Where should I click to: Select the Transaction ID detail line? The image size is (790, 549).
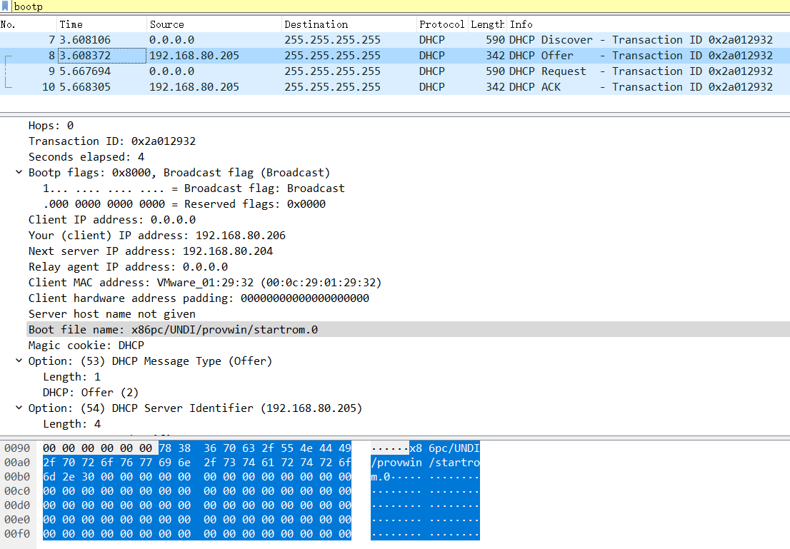click(111, 141)
